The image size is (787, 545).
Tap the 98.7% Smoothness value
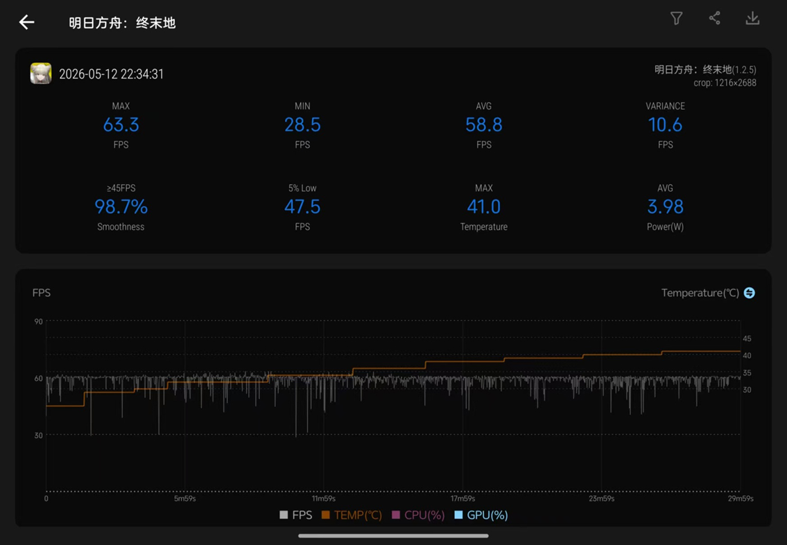121,207
